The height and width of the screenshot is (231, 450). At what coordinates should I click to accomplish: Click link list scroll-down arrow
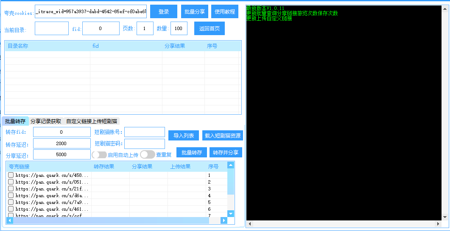point(231,214)
